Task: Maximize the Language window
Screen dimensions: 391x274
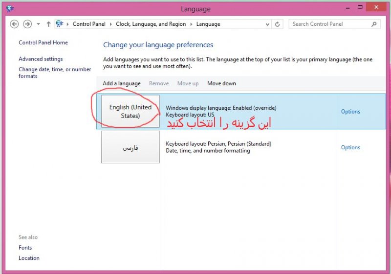Action: pos(360,7)
